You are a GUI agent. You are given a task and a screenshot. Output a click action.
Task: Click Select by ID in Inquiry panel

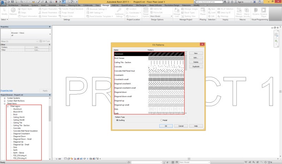click(224, 13)
